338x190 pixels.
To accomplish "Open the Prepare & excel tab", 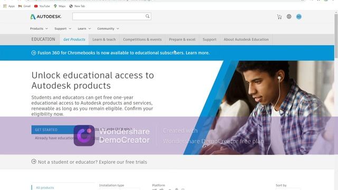I will point(182,40).
